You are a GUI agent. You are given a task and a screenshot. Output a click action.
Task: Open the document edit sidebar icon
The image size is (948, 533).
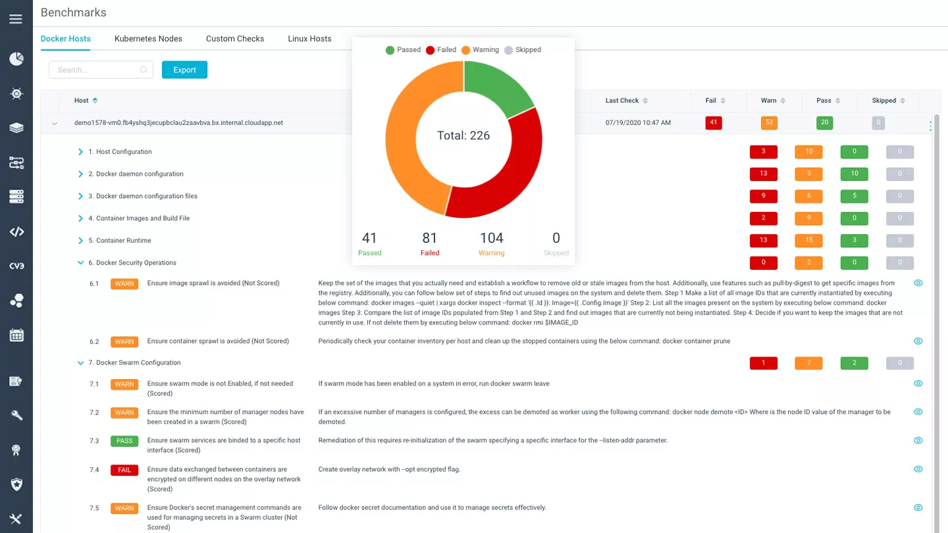16,381
